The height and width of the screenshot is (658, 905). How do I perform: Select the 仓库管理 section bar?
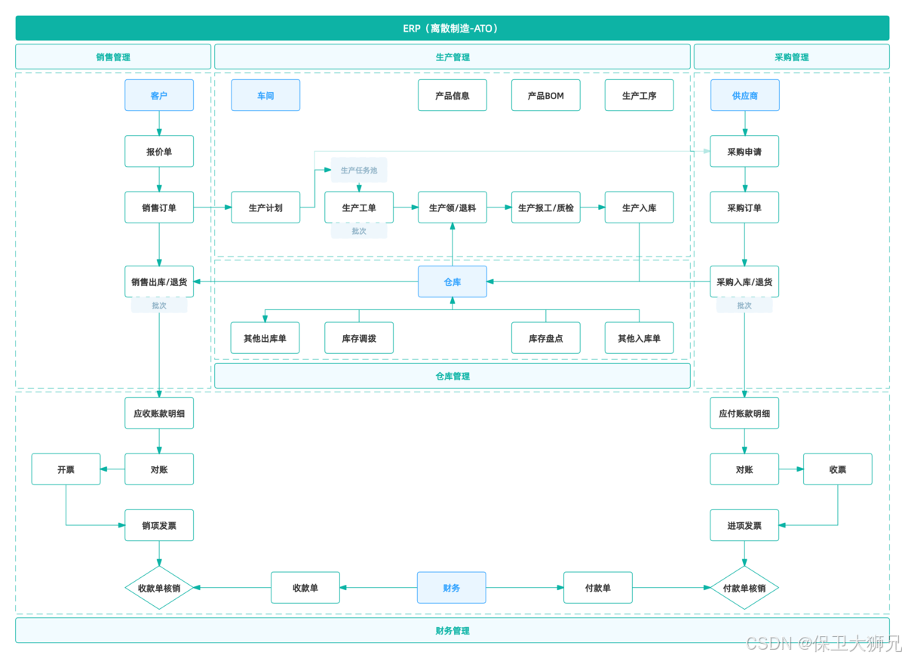click(x=452, y=376)
